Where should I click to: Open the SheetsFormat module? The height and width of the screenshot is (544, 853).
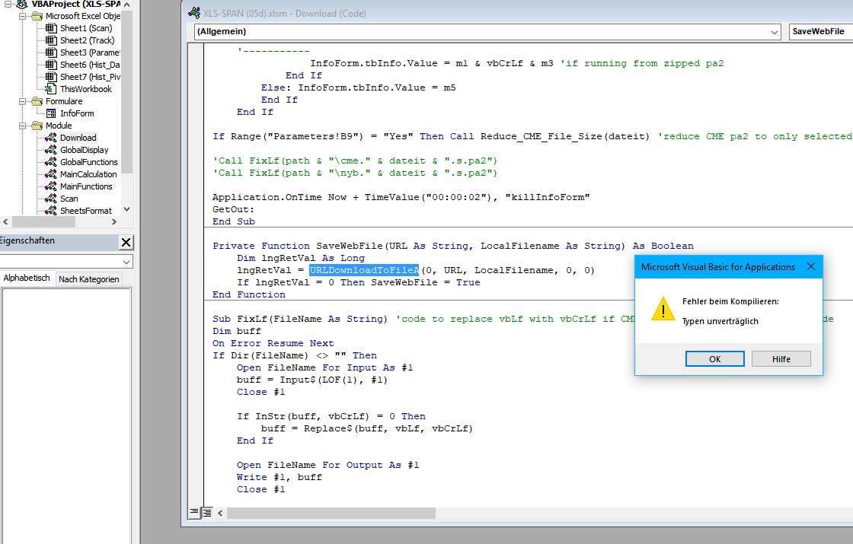click(86, 211)
